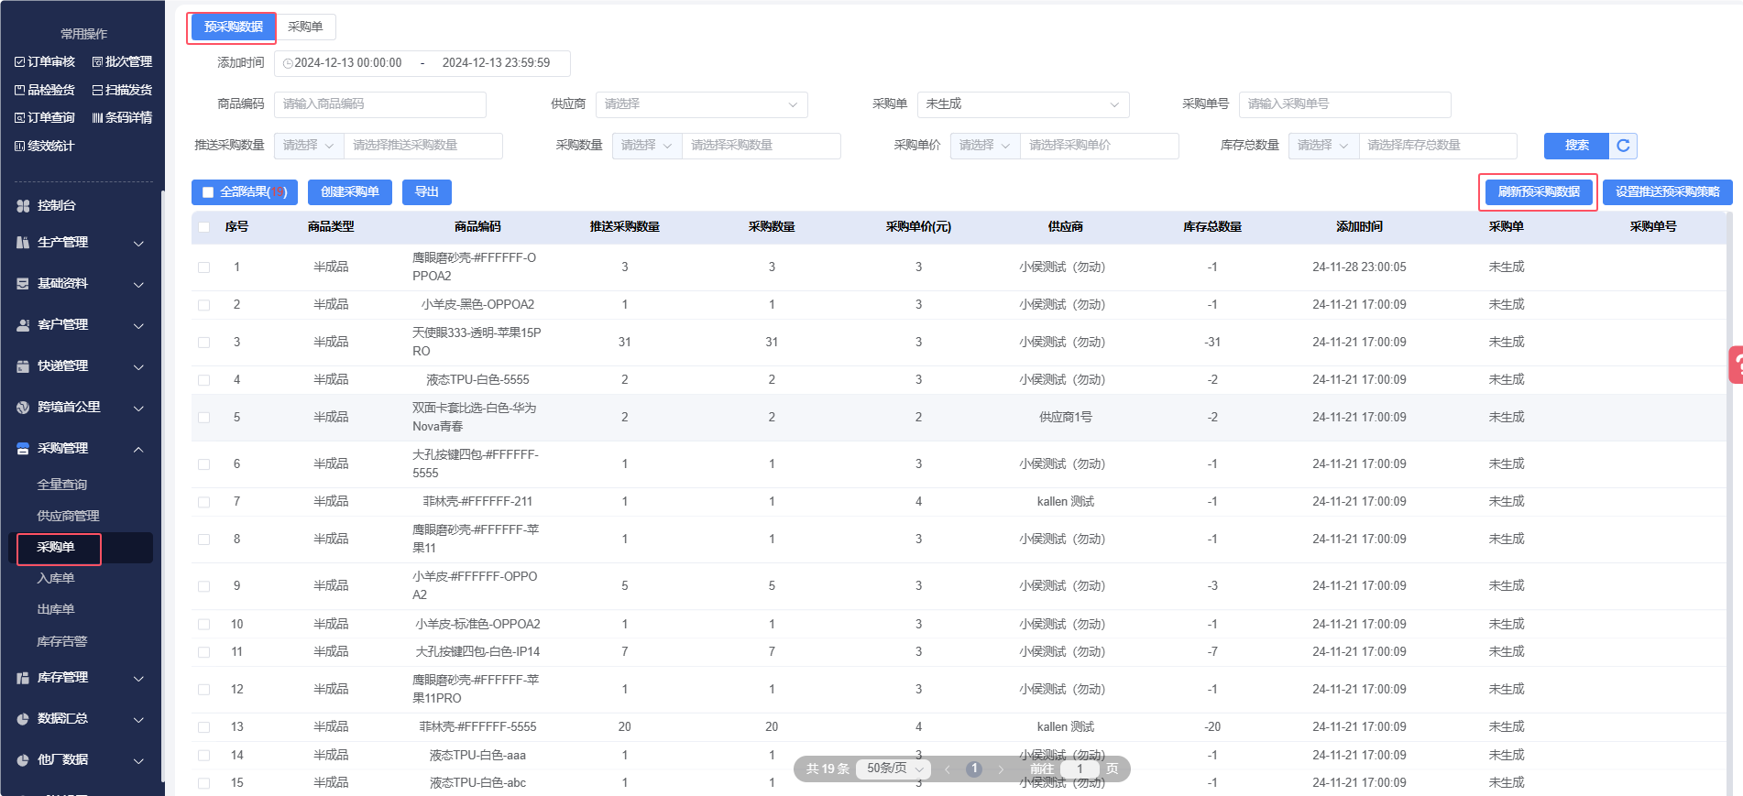Click the 刷新预采购数据 button
Viewport: 1743px width, 796px height.
[1539, 192]
